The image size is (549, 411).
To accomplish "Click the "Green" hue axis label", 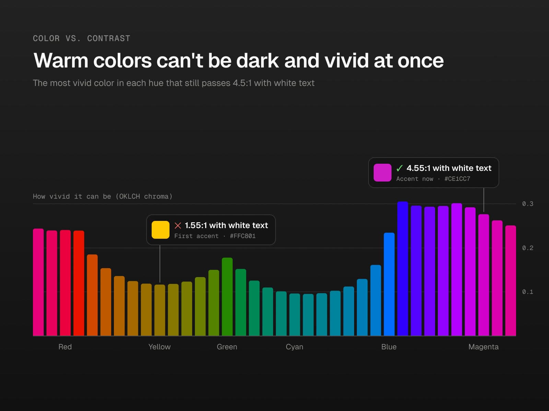I will pos(227,347).
